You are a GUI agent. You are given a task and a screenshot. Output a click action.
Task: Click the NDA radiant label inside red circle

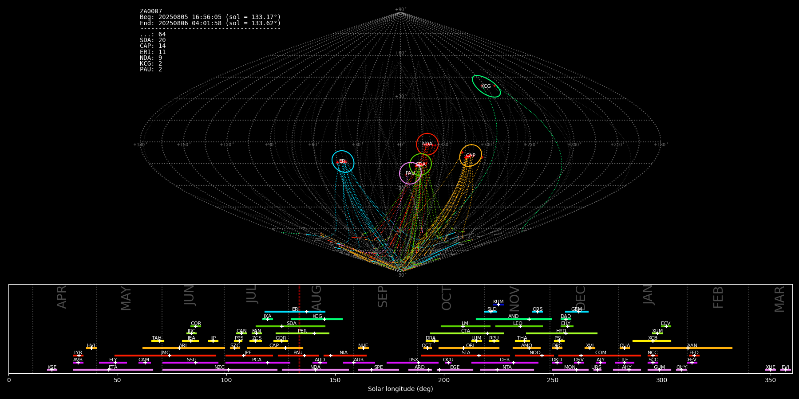pos(427,144)
